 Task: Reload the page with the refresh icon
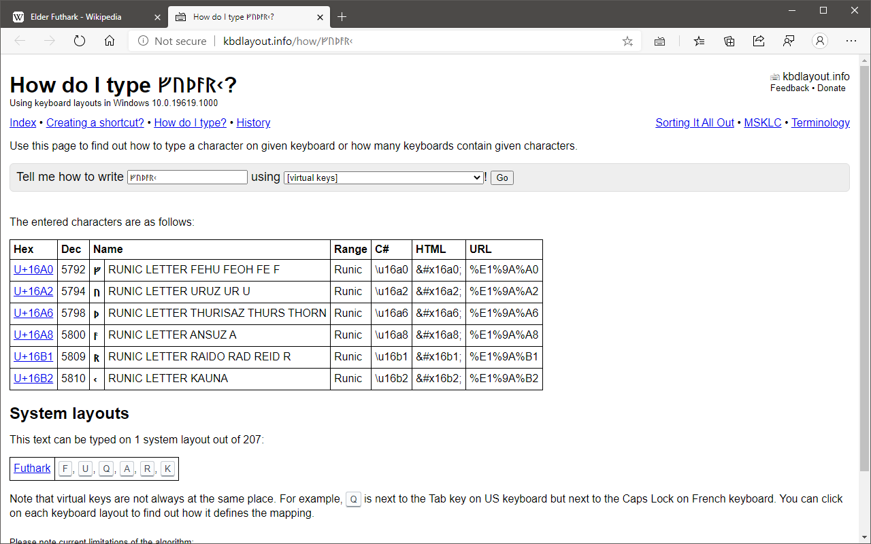(80, 41)
